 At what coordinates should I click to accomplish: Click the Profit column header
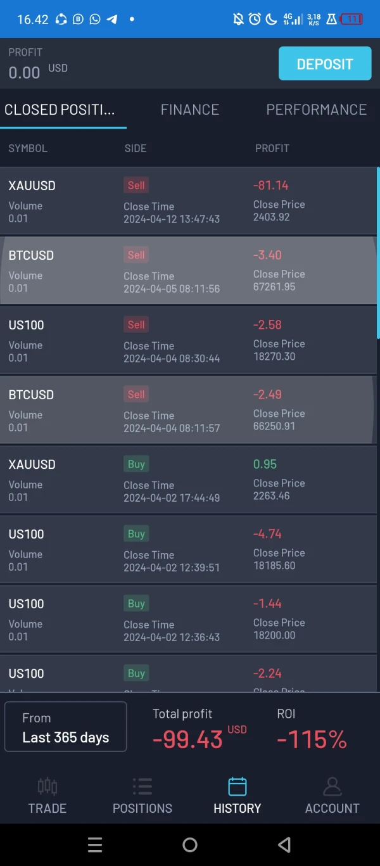(272, 148)
